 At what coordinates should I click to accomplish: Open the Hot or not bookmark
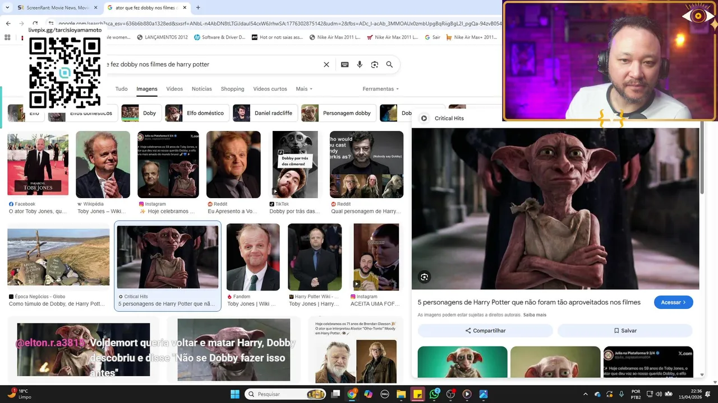[277, 38]
